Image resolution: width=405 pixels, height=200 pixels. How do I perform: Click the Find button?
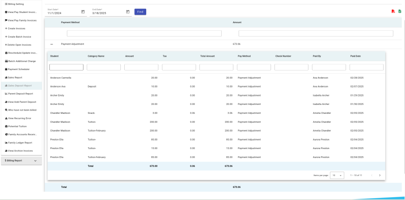(140, 12)
